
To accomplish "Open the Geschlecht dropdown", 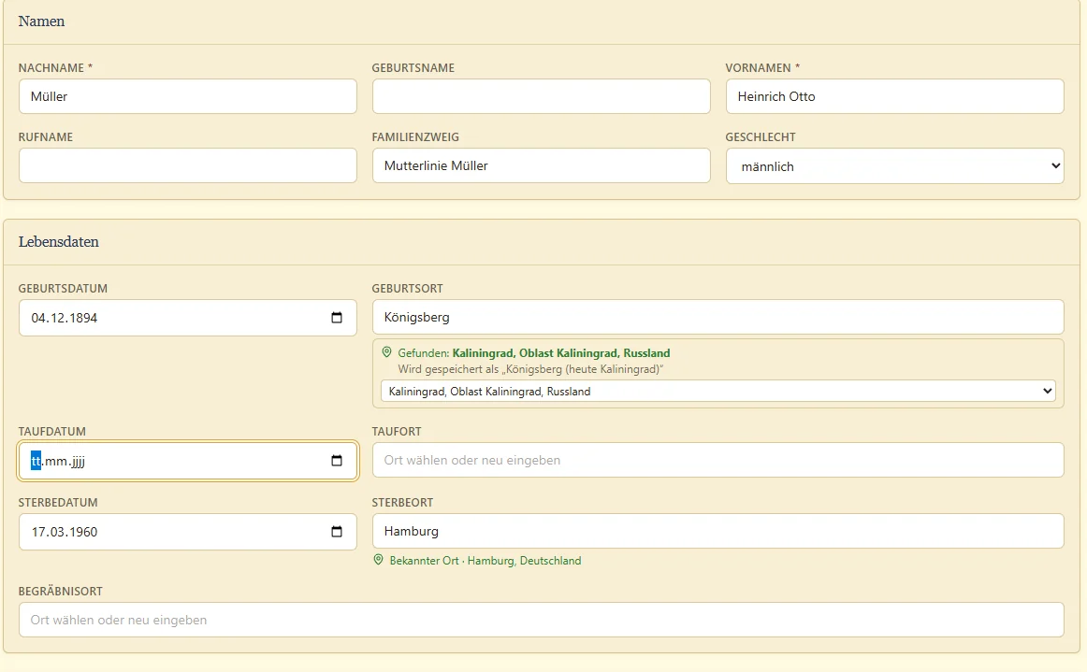I will pyautogui.click(x=894, y=166).
